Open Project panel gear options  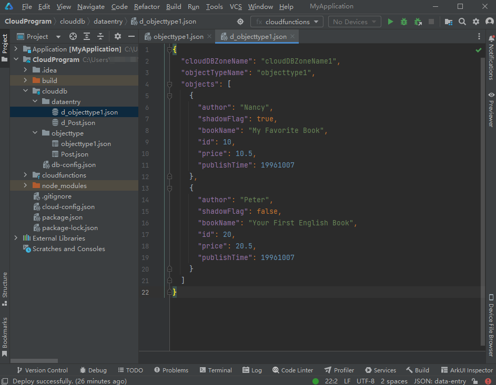click(x=118, y=37)
